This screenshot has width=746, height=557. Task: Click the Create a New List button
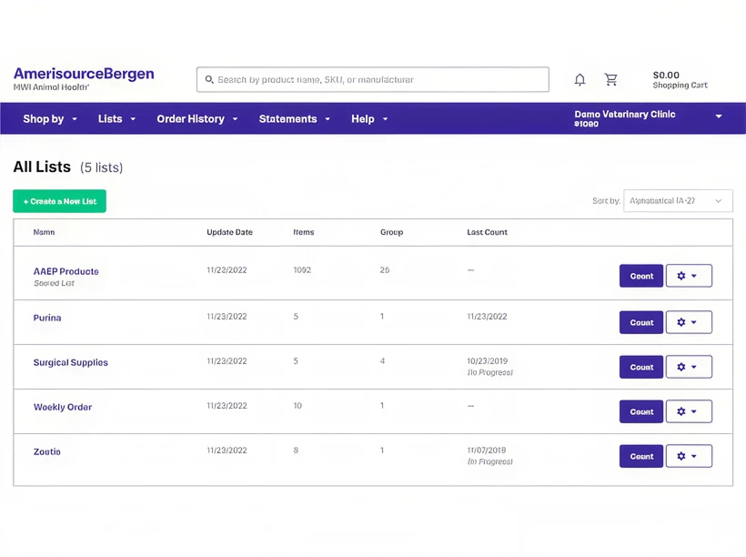coord(59,201)
